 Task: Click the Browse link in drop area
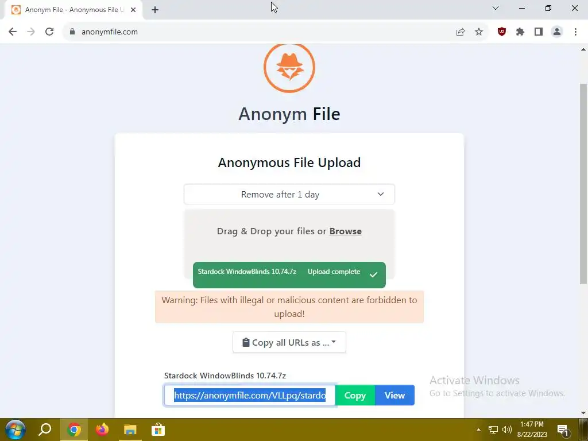click(345, 231)
